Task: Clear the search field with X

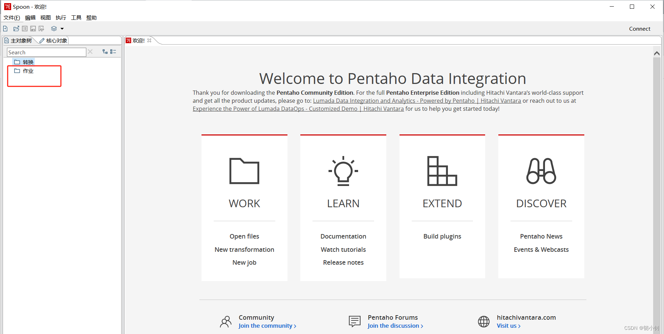Action: 90,52
